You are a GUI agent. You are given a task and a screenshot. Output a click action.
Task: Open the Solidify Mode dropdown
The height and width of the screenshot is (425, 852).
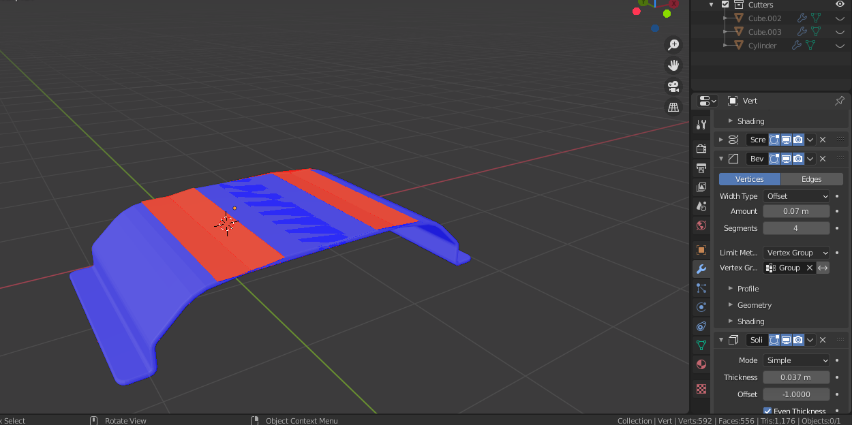(796, 360)
